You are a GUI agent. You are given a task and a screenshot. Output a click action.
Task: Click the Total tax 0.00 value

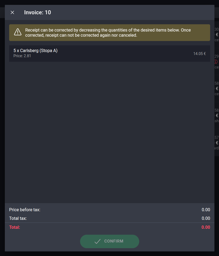[206, 218]
